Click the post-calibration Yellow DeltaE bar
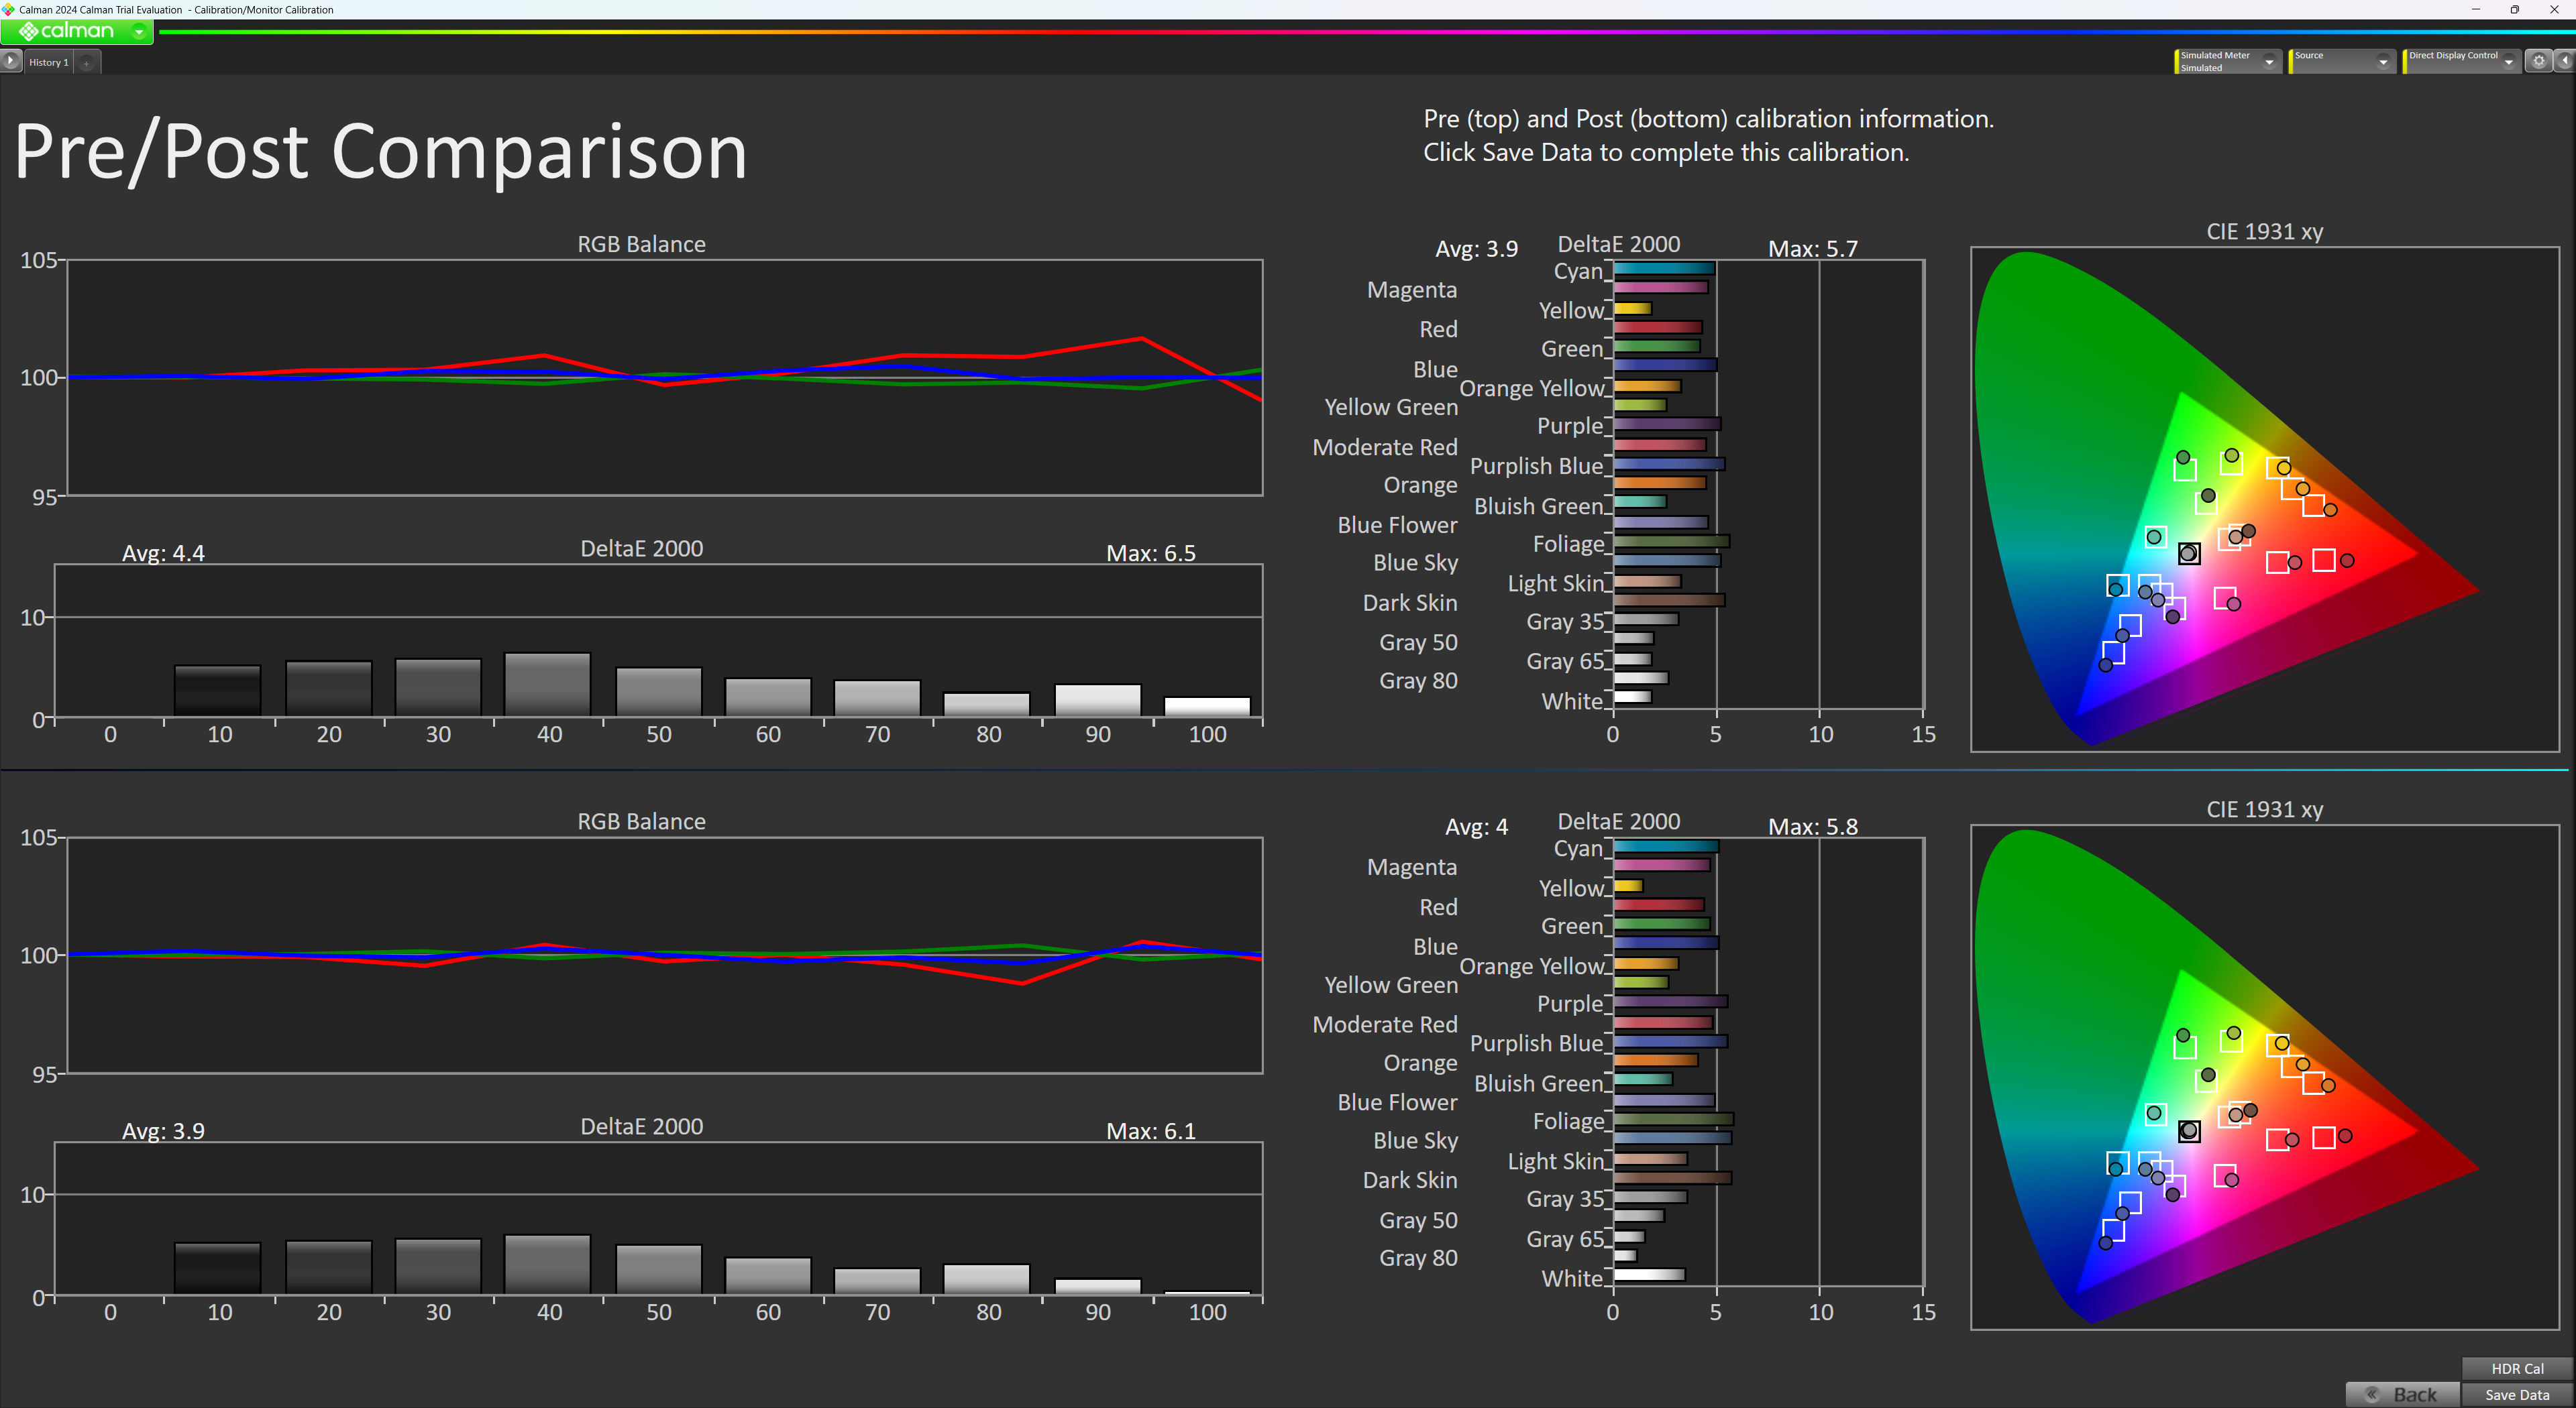The width and height of the screenshot is (2576, 1408). coord(1628,886)
